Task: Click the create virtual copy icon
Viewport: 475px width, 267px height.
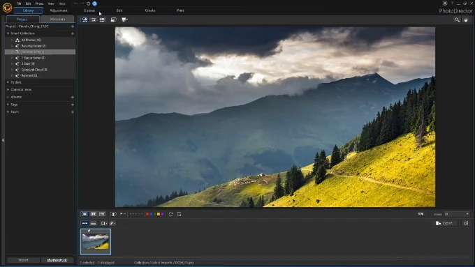Action: (x=180, y=214)
